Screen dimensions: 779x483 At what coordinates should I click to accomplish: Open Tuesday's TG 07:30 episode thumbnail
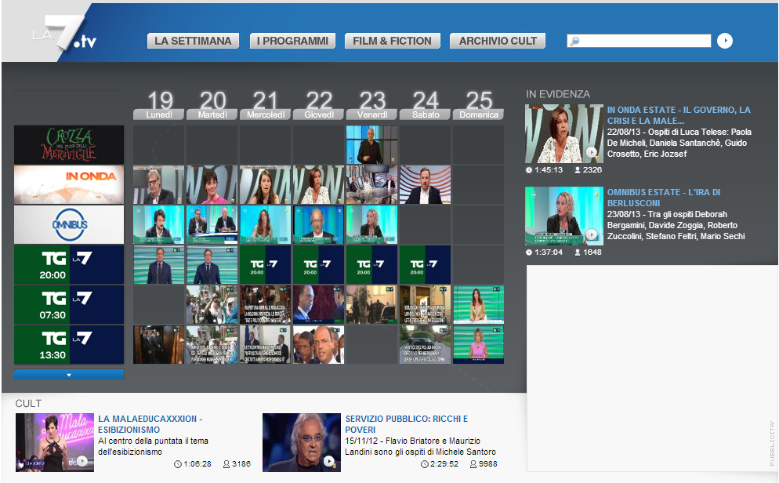point(212,304)
